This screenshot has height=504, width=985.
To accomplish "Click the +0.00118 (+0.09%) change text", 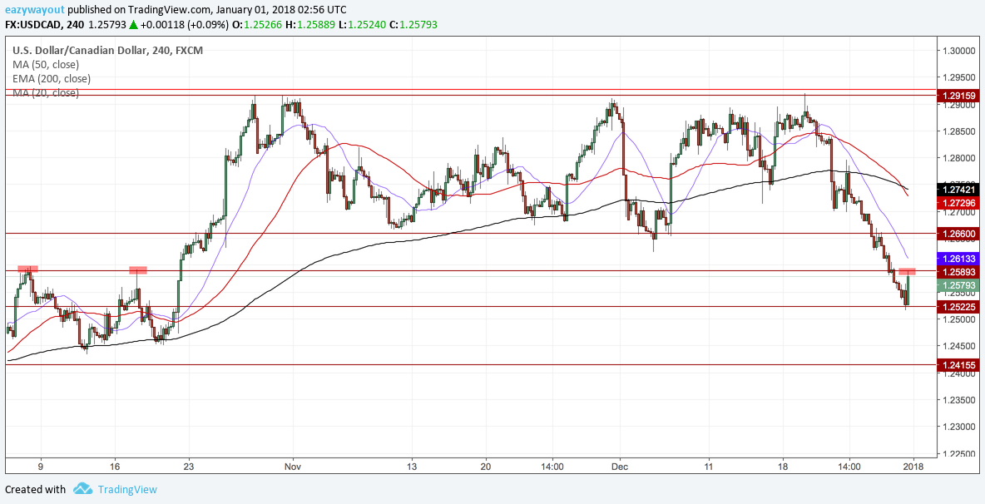I will tap(184, 25).
